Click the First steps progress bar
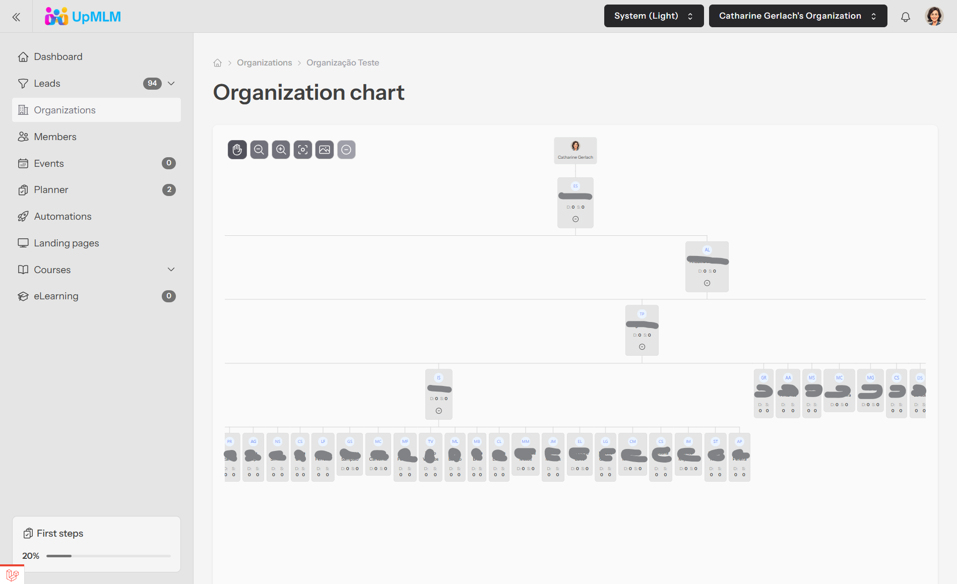 pyautogui.click(x=108, y=556)
